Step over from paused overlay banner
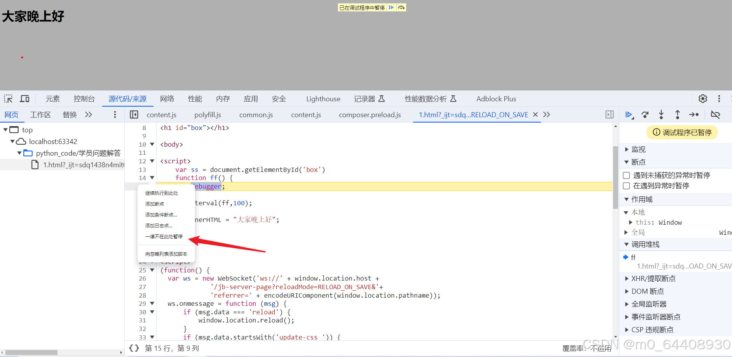 [x=401, y=7]
